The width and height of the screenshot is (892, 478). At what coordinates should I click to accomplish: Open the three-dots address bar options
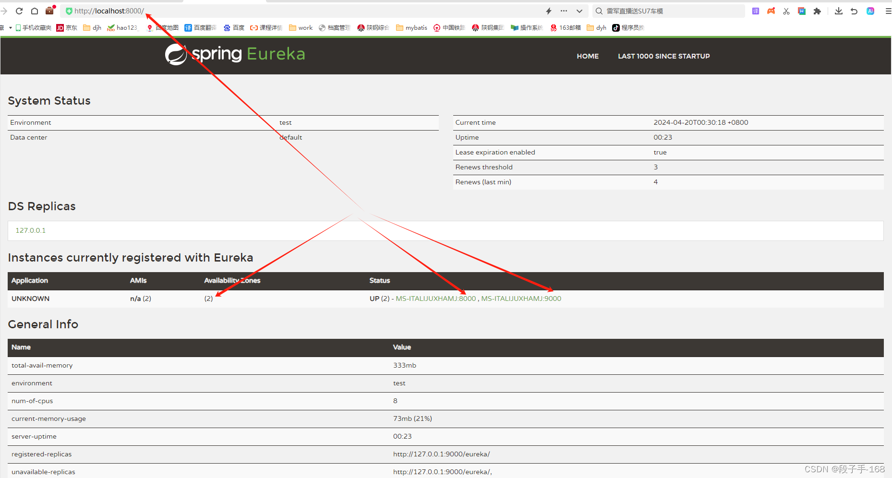click(564, 11)
